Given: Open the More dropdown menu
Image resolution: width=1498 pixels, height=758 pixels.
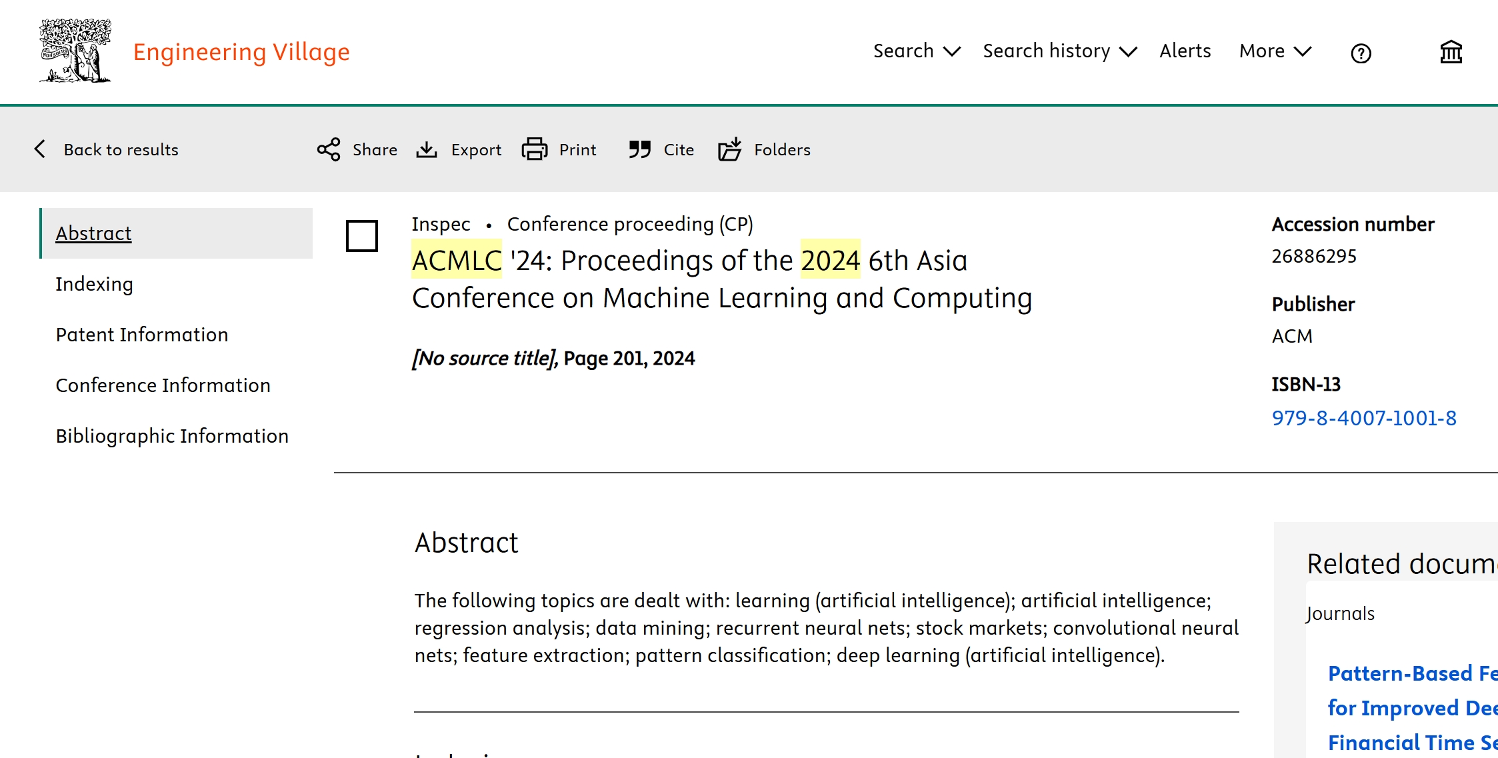Looking at the screenshot, I should pos(1275,51).
